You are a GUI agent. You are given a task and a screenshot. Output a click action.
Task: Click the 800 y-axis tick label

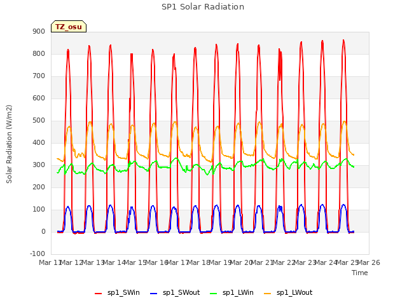click(39, 53)
